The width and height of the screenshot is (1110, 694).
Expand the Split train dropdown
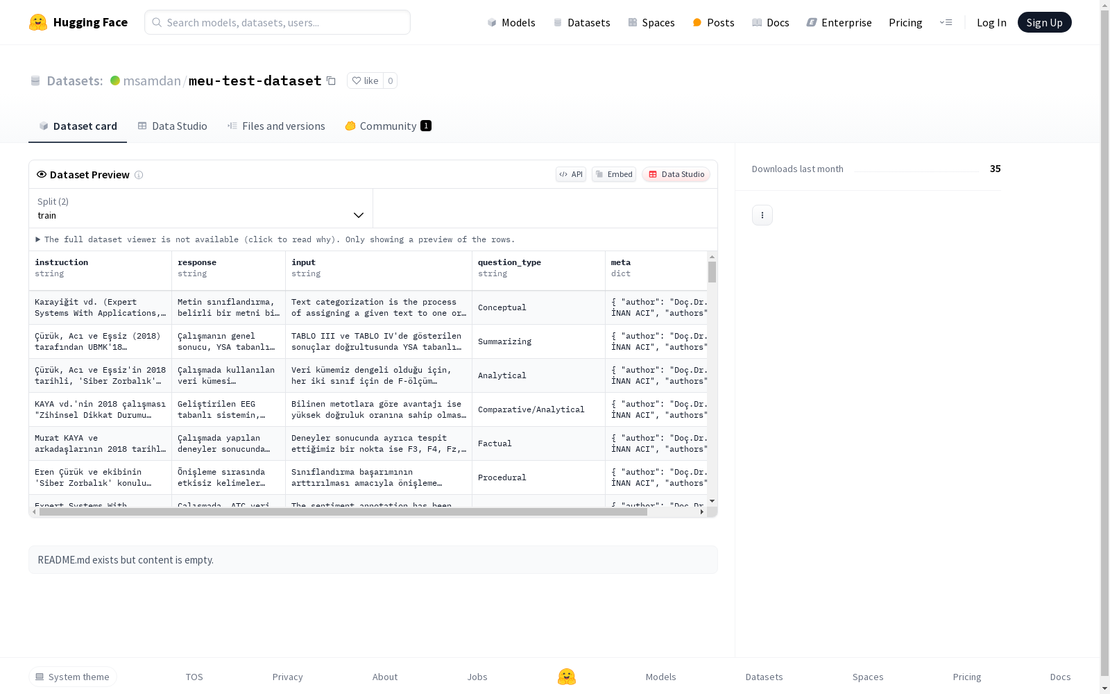[x=201, y=208]
